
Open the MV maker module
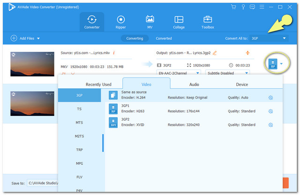pyautogui.click(x=150, y=22)
